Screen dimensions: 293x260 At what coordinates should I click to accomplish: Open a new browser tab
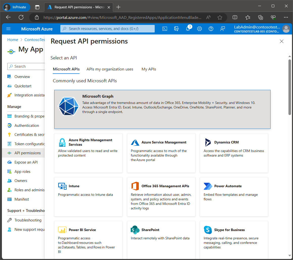118,7
